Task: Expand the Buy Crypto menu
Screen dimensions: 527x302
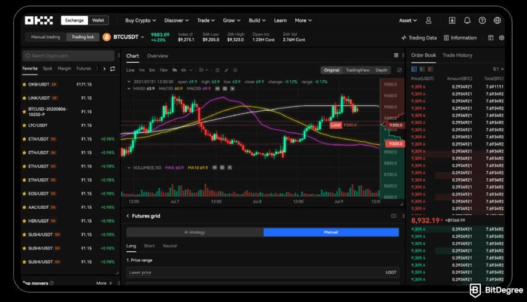Action: point(141,20)
